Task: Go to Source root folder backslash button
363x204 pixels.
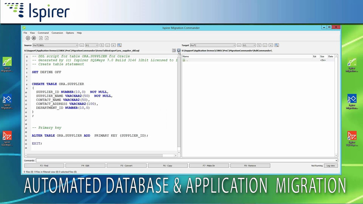Action: coord(102,45)
